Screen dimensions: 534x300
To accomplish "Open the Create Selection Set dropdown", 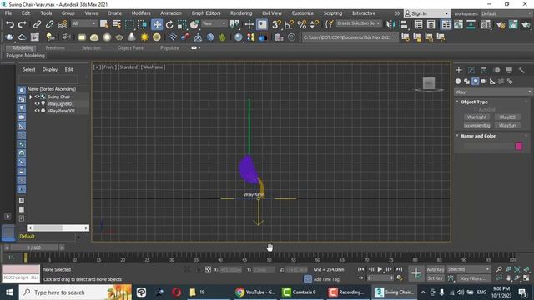I will [x=358, y=23].
